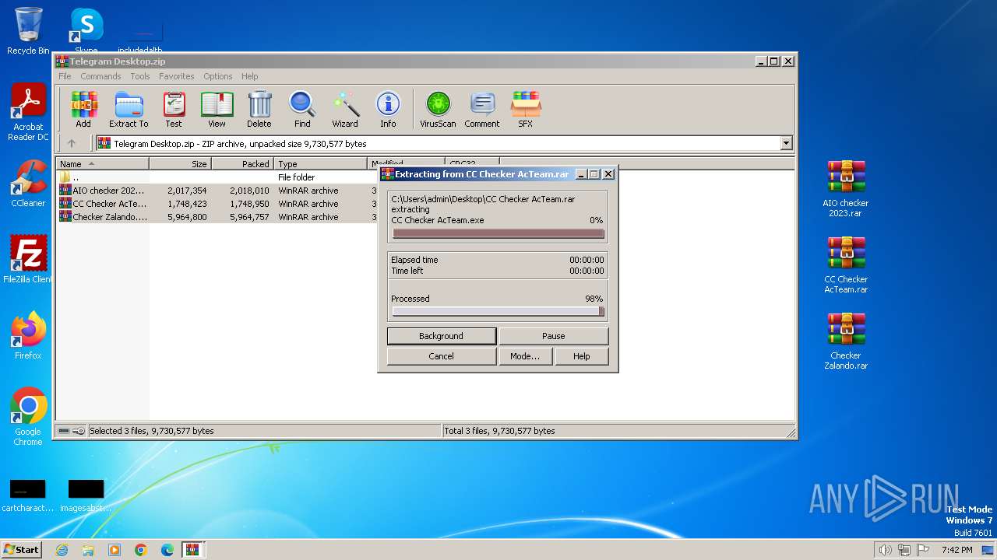Image resolution: width=997 pixels, height=560 pixels.
Task: Open the Firefox desktop icon
Action: (28, 336)
